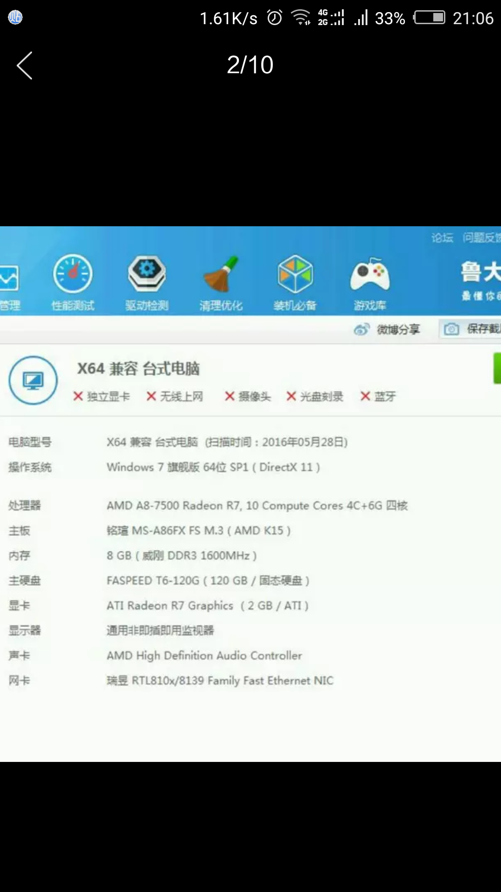Click the 保存截图 camera button
The width and height of the screenshot is (501, 892).
coord(470,329)
